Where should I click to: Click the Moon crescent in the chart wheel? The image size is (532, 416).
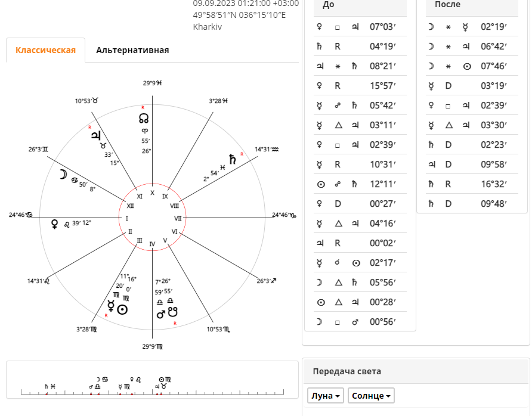coord(63,174)
